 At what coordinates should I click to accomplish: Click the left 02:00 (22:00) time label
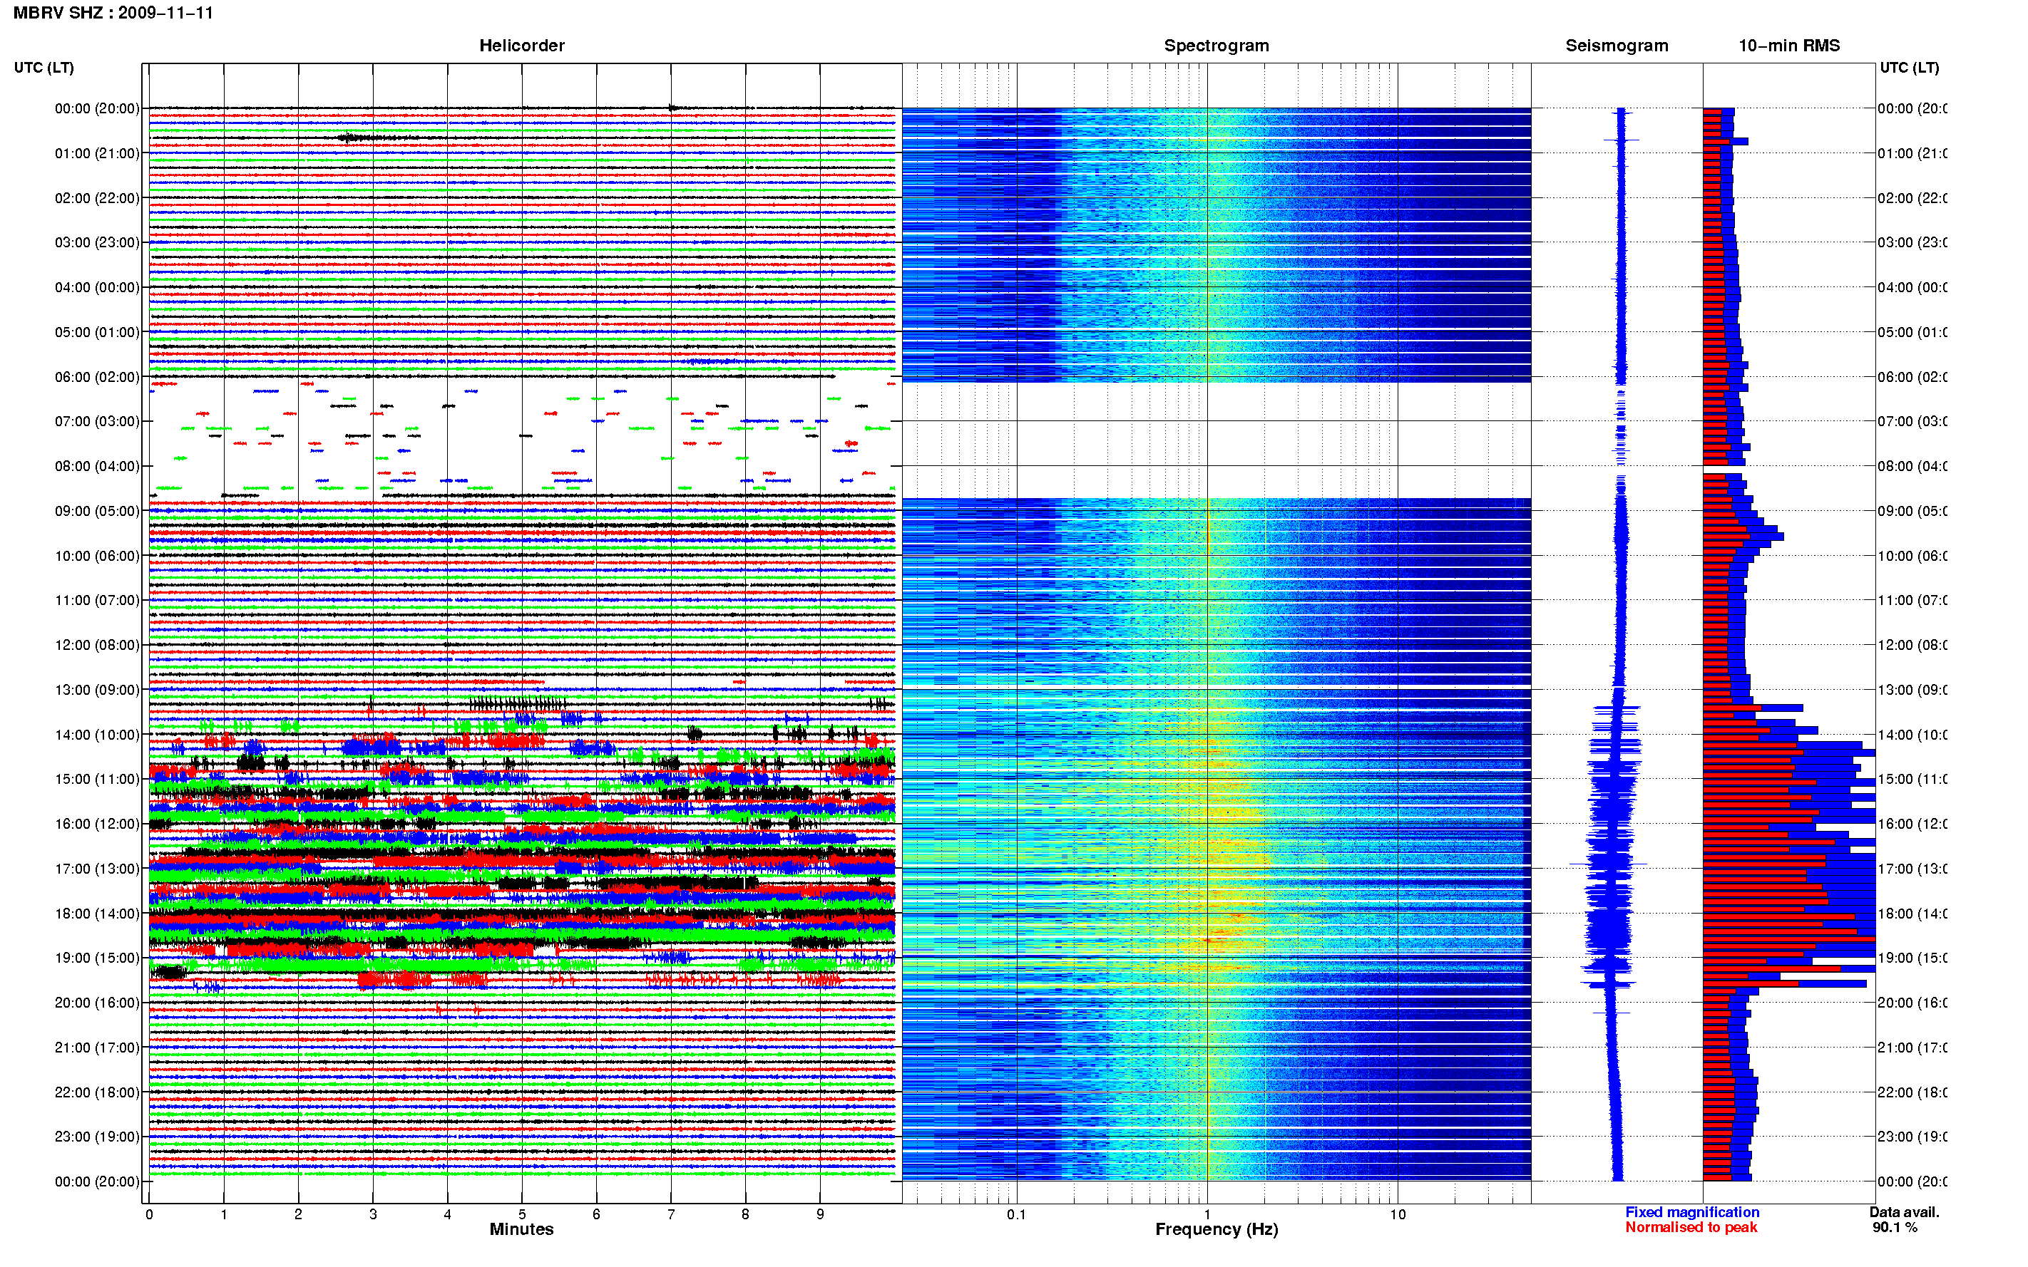[x=97, y=198]
